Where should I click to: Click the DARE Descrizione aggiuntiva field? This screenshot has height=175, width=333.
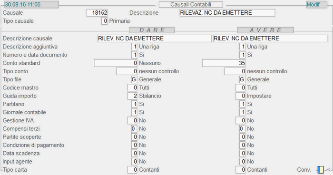[x=134, y=47]
